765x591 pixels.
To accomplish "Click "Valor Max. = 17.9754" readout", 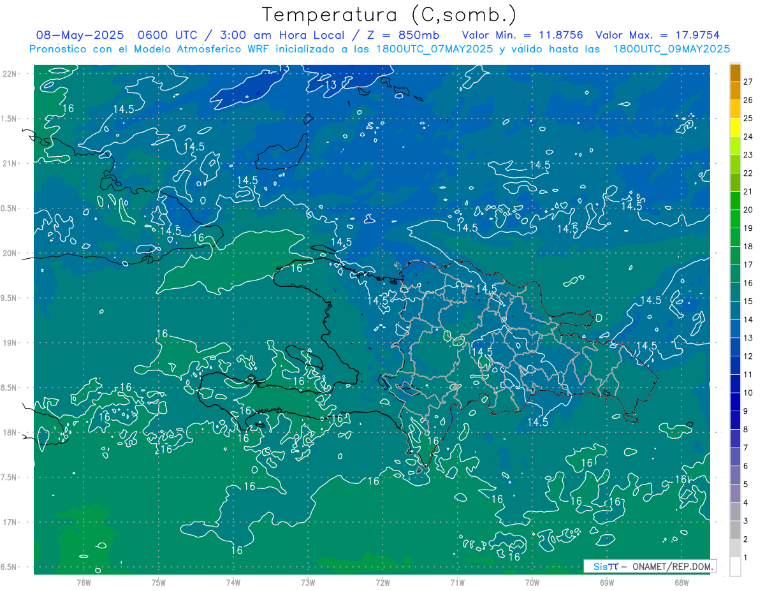I will click(658, 35).
